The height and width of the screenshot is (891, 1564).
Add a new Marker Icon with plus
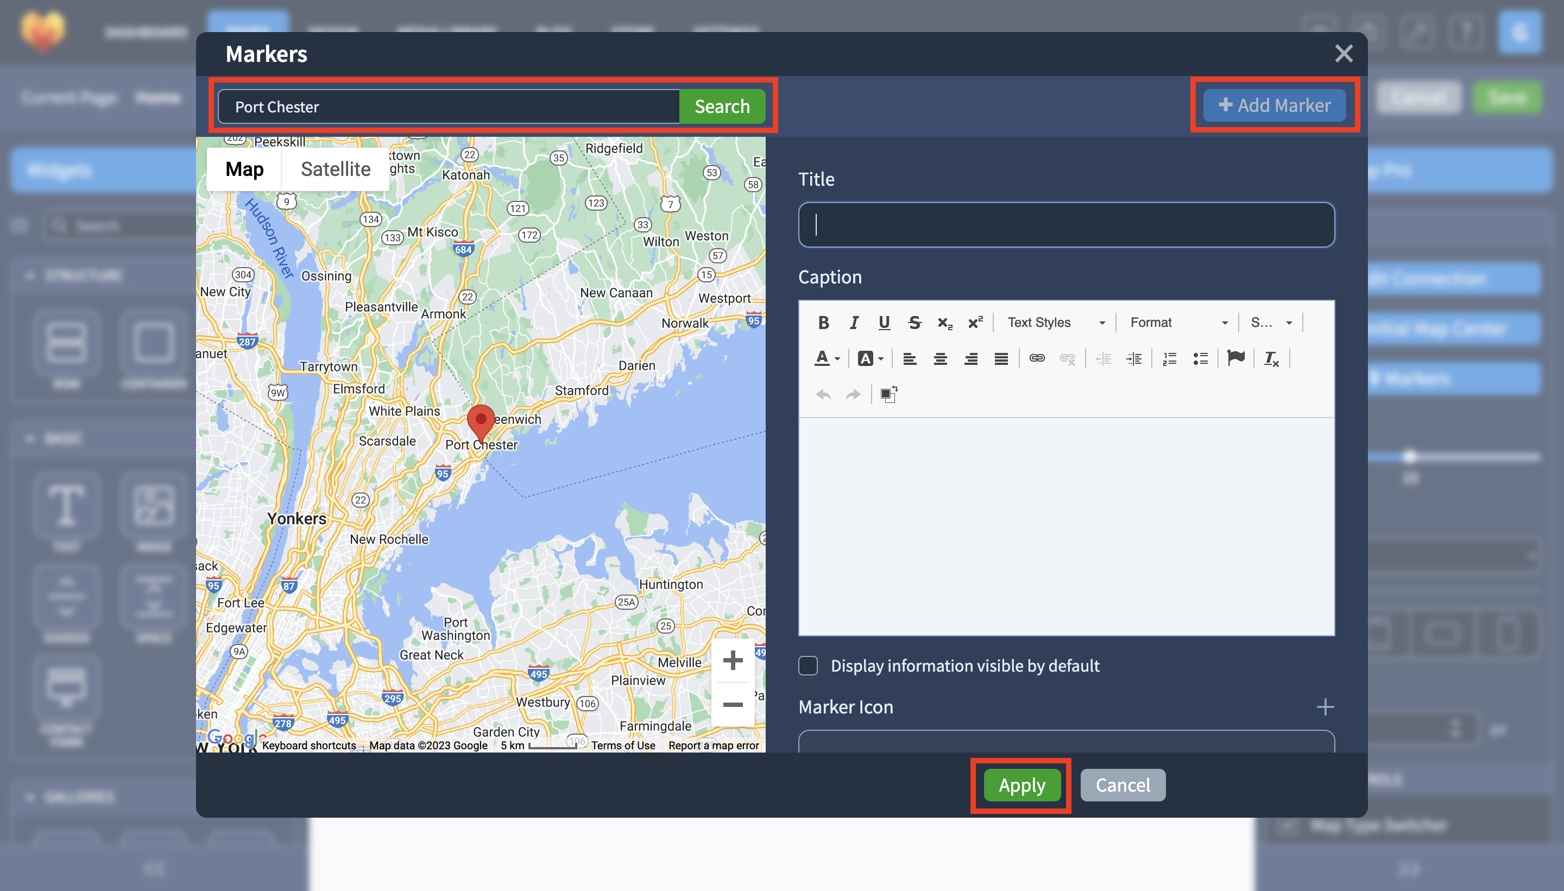click(1326, 707)
